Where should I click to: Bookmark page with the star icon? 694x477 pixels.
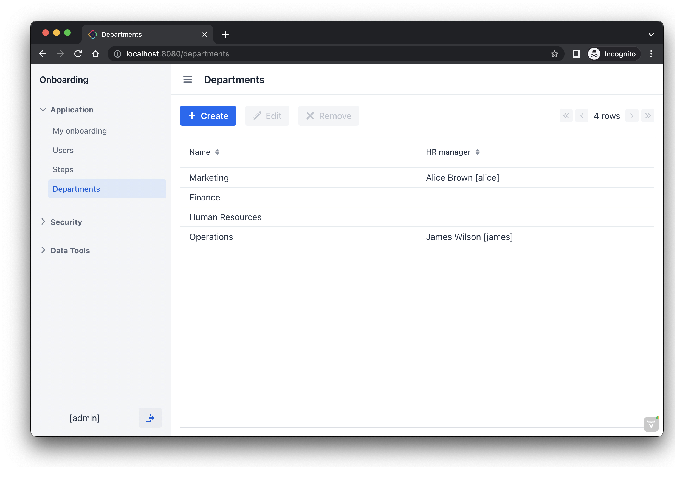[x=554, y=54]
